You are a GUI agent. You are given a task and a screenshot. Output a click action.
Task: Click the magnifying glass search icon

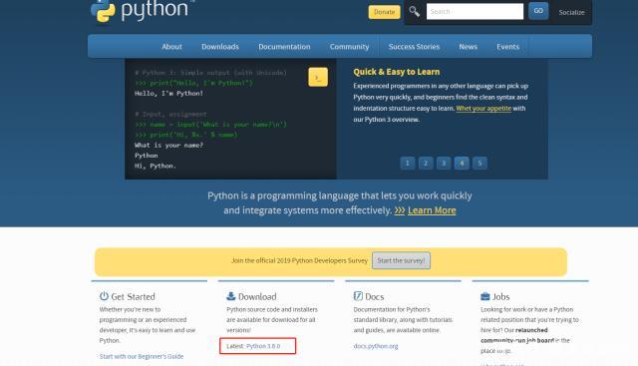coord(415,11)
